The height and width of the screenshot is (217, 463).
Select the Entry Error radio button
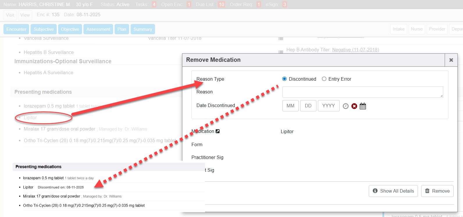tap(324, 79)
